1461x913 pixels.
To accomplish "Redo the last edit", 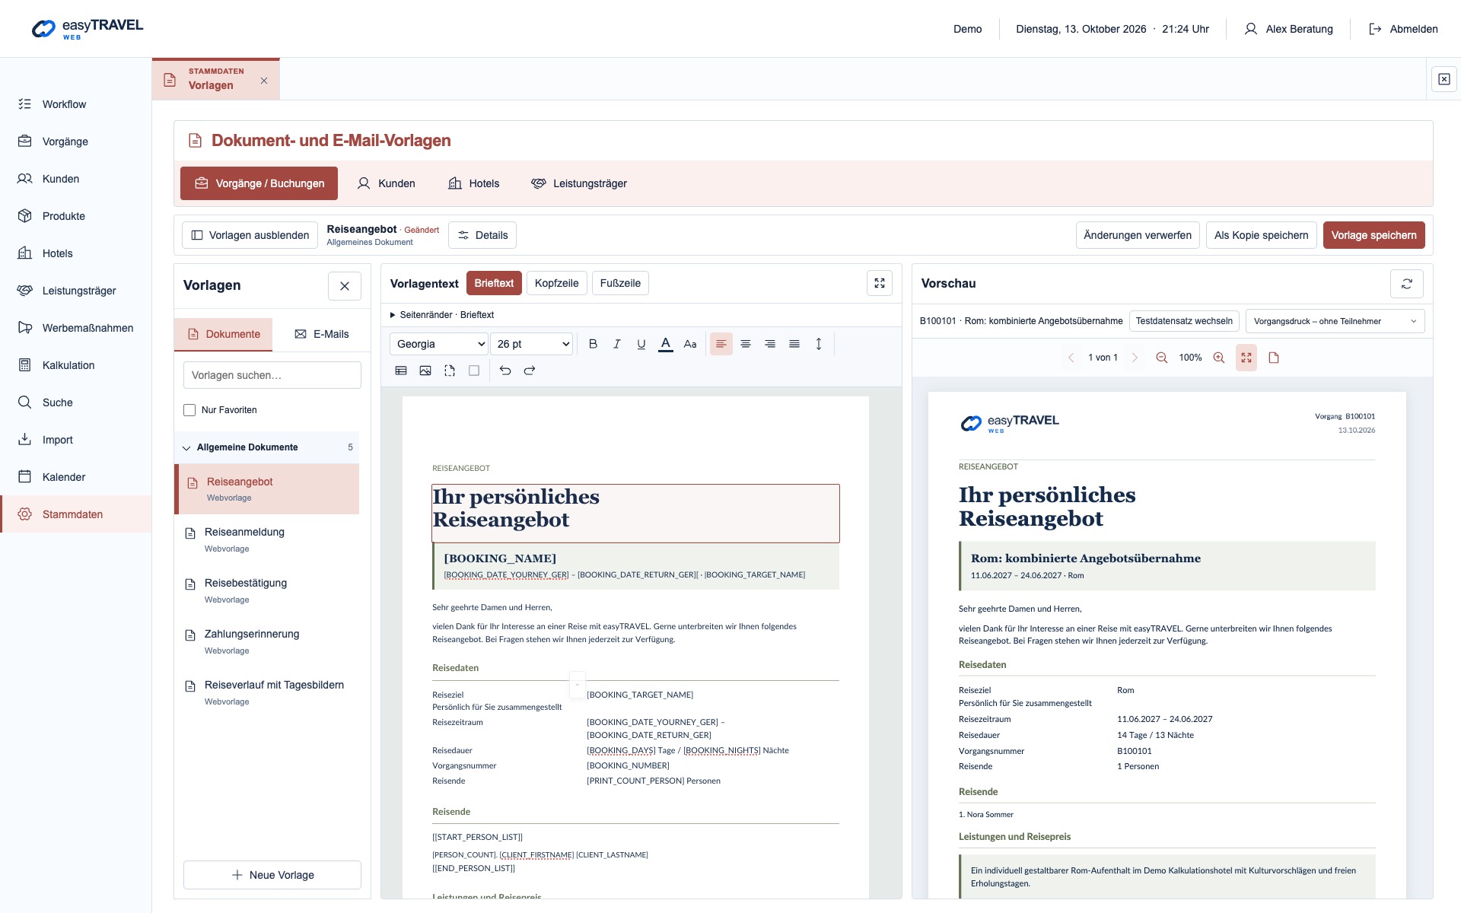I will click(x=530, y=371).
